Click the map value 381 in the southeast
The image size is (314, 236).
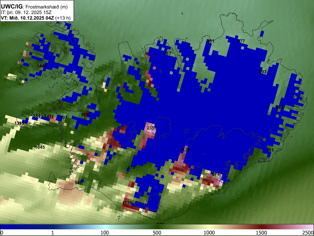click(270, 150)
